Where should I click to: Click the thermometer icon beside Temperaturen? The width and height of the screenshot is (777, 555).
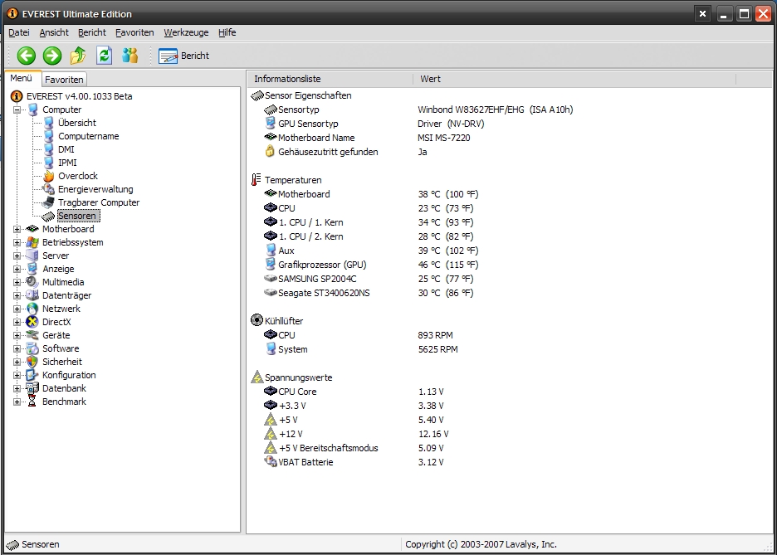click(257, 180)
